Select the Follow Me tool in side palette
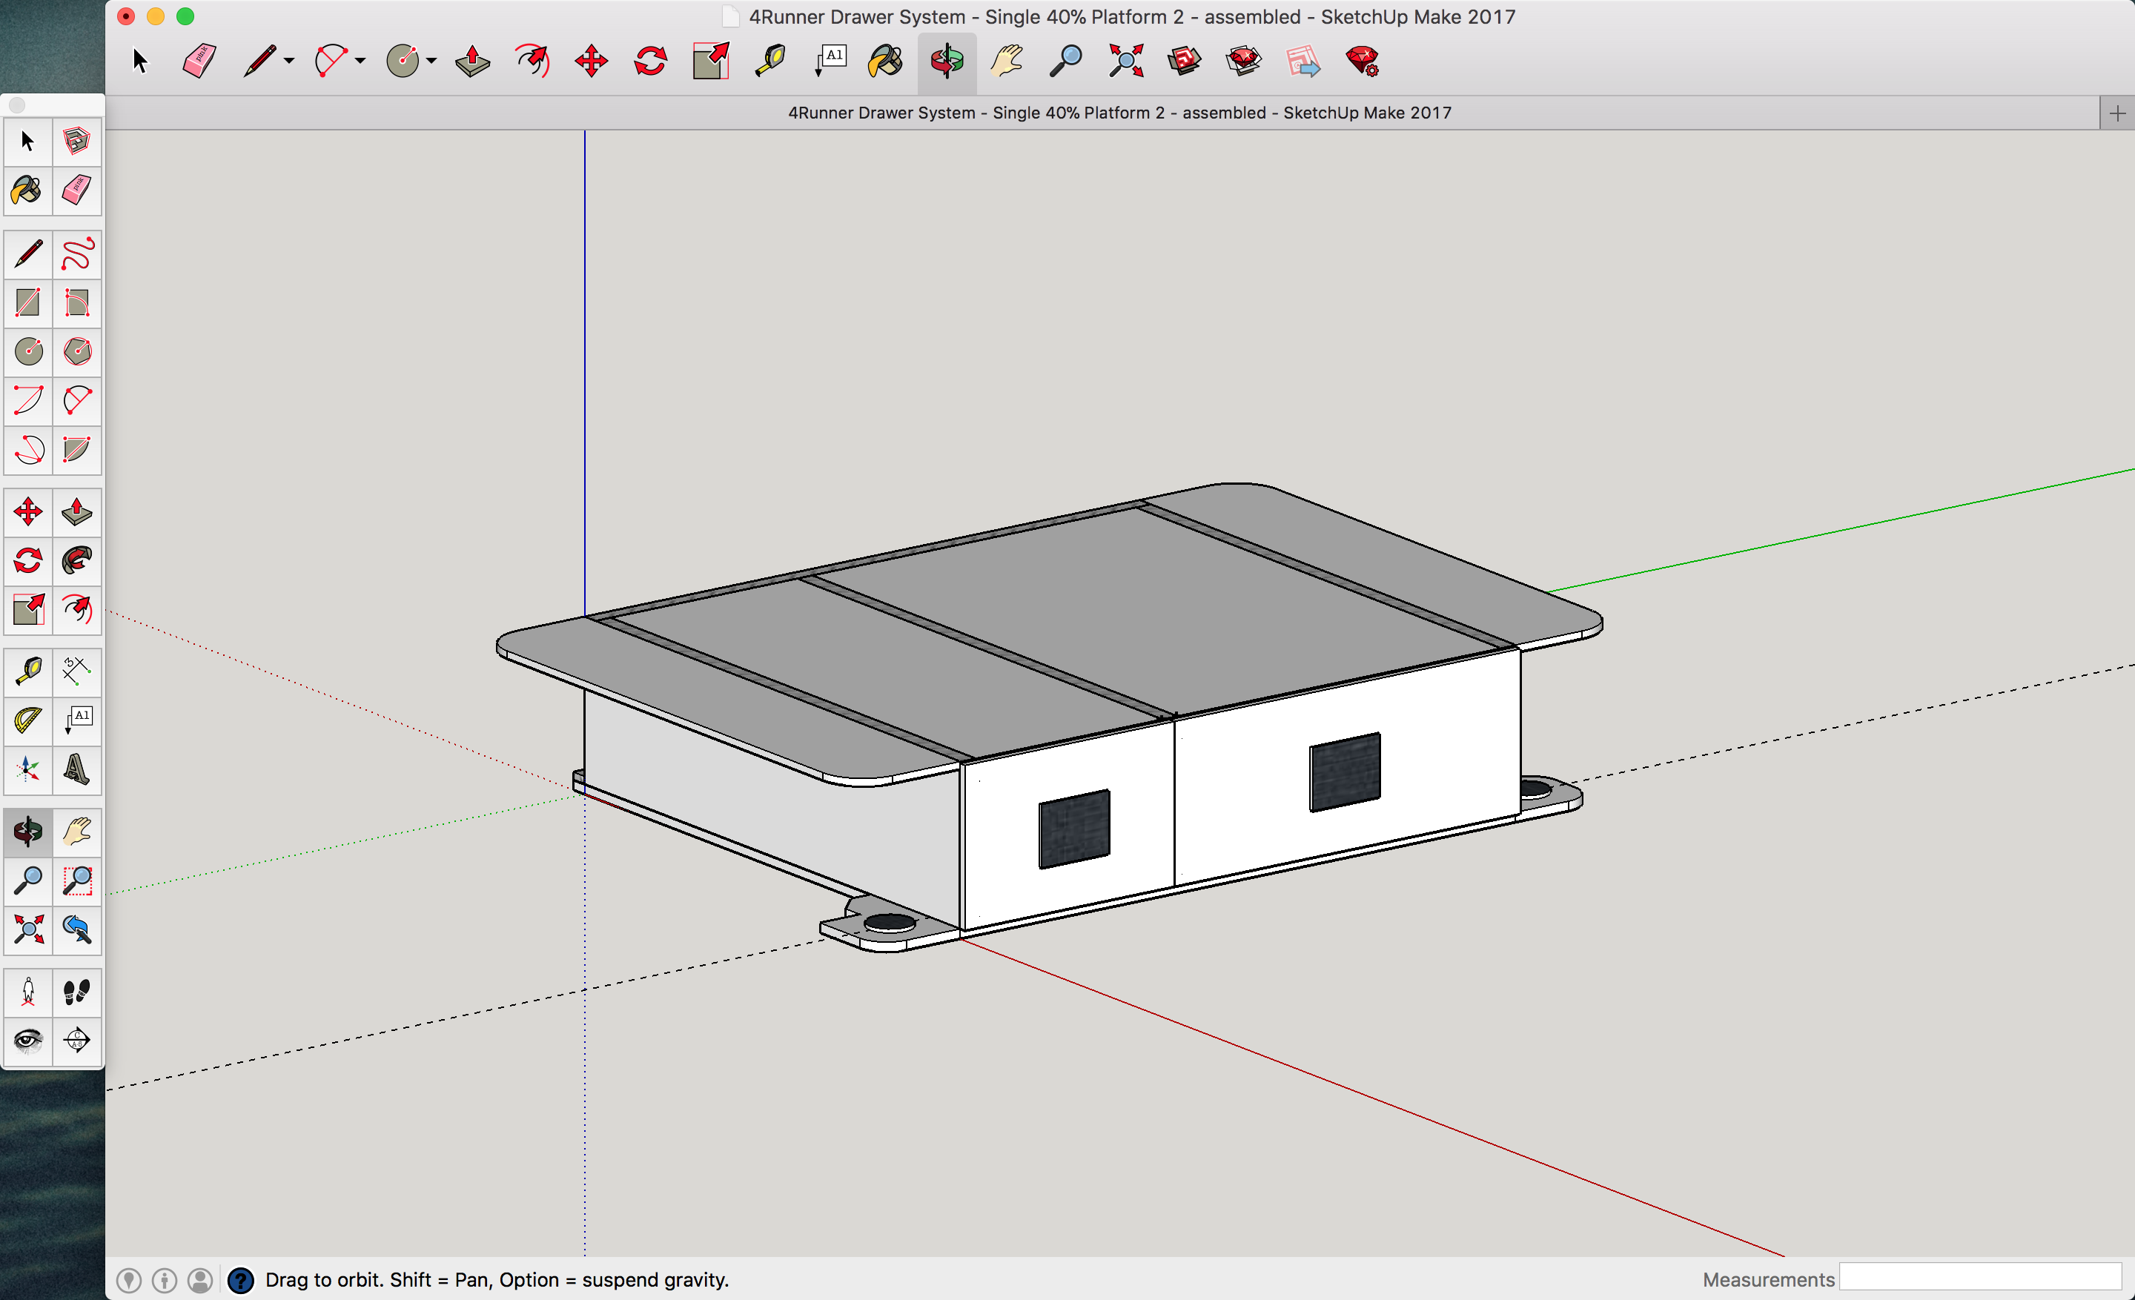 click(x=77, y=560)
